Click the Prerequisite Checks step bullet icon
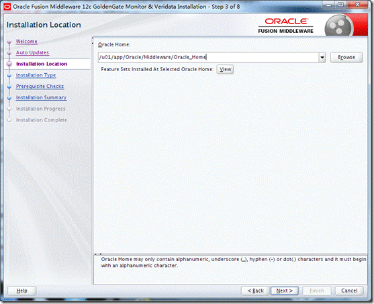The width and height of the screenshot is (374, 304). coord(9,87)
